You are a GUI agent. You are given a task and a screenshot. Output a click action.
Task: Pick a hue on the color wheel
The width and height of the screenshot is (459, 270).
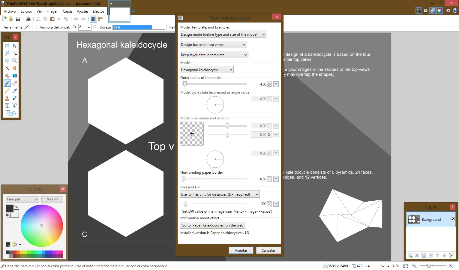click(x=42, y=226)
